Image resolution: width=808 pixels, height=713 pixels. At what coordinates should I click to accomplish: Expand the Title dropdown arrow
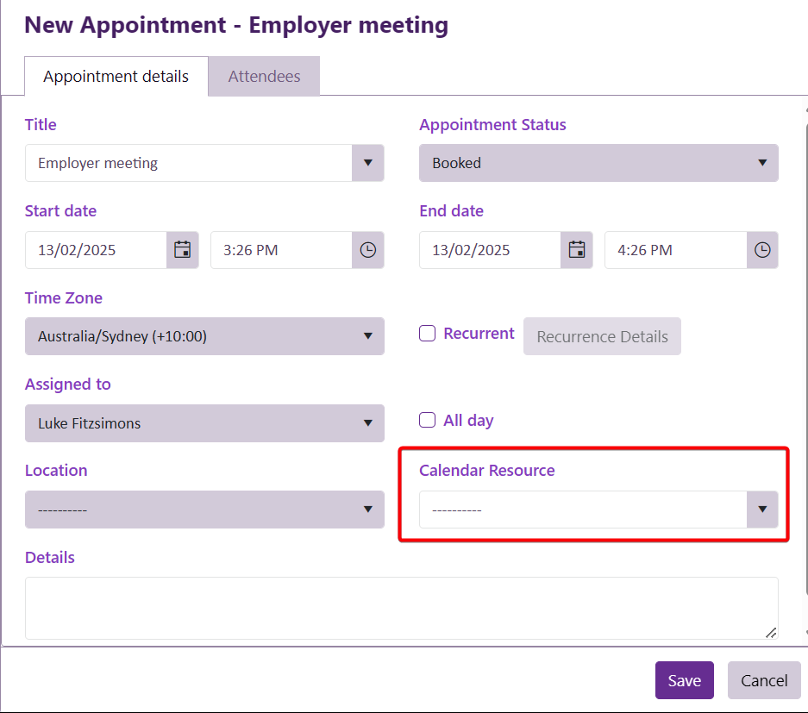[368, 163]
